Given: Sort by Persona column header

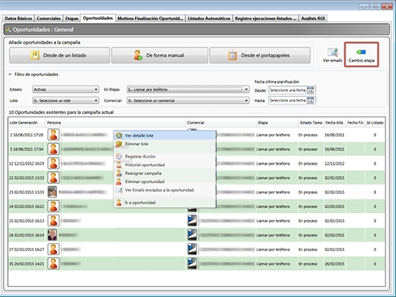Looking at the screenshot, I should [116, 123].
